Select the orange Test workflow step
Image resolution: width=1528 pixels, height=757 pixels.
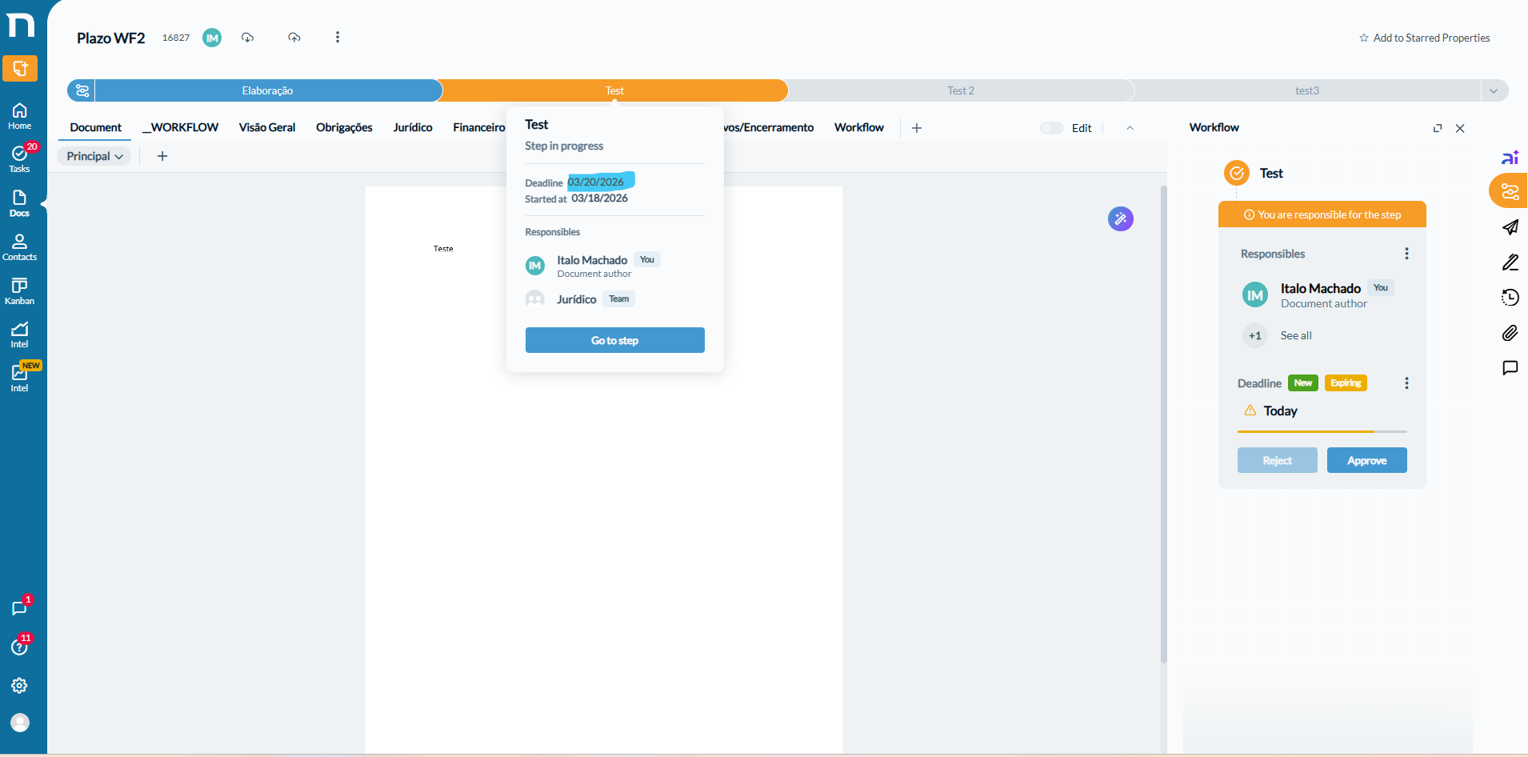614,90
